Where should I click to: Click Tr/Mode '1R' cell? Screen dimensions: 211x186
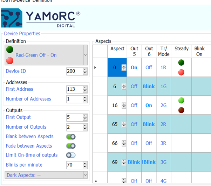click(x=164, y=68)
